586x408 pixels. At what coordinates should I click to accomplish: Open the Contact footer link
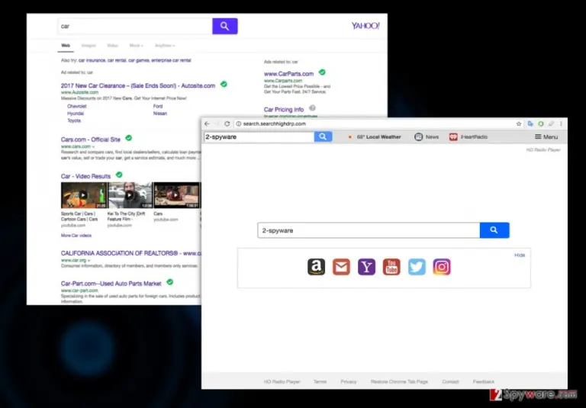pyautogui.click(x=450, y=381)
